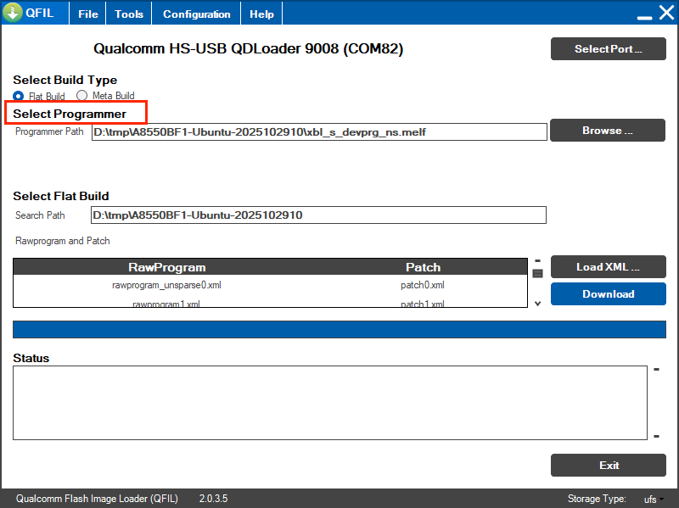The image size is (679, 508).
Task: Open the Tools menu
Action: pyautogui.click(x=129, y=14)
